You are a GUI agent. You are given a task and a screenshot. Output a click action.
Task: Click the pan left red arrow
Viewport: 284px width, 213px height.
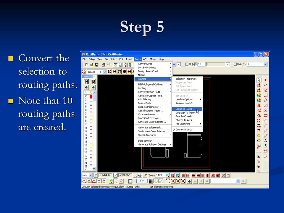coord(194,175)
